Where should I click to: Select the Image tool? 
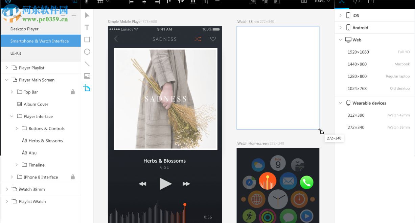tap(87, 76)
